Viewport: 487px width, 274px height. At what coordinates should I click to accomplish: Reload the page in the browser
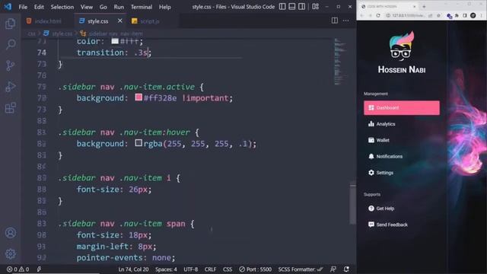click(x=378, y=15)
